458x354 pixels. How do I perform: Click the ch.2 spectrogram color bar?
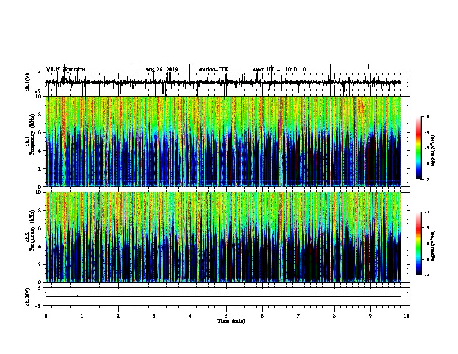click(x=418, y=244)
